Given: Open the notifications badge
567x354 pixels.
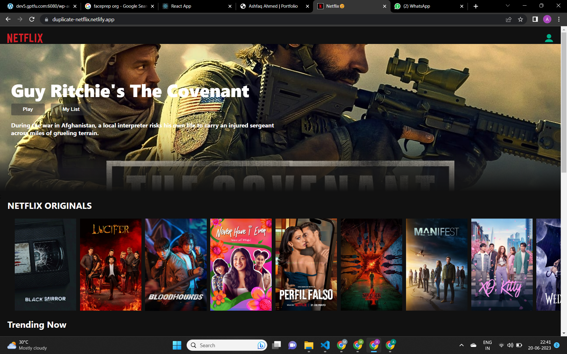Looking at the screenshot, I should tap(557, 345).
